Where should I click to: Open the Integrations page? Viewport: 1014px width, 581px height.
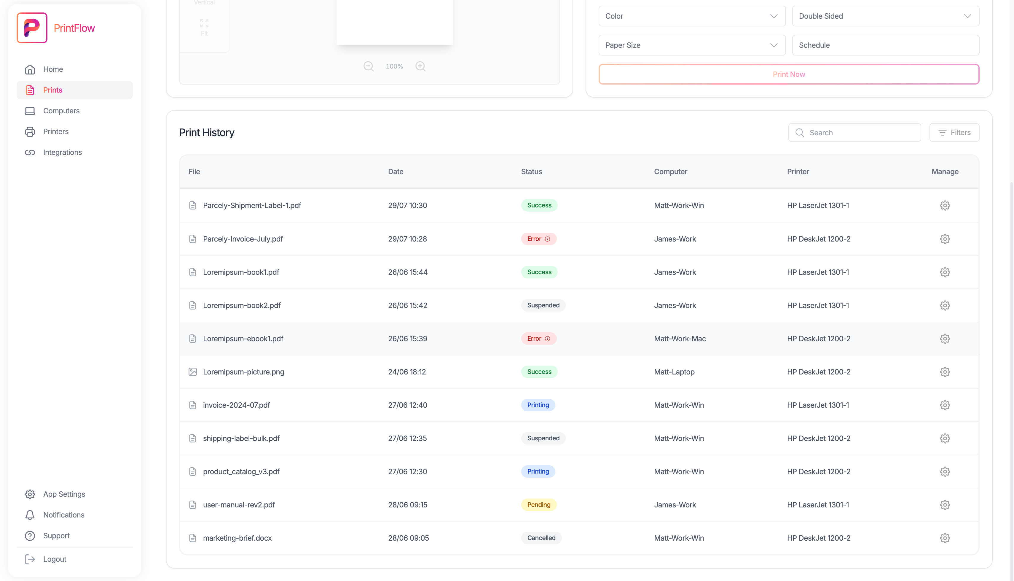point(74,153)
